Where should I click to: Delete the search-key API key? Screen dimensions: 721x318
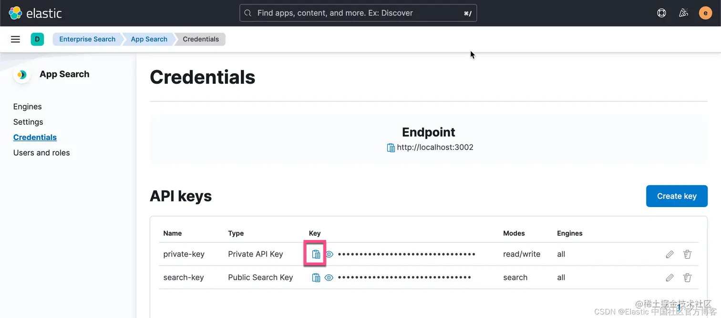(x=687, y=278)
